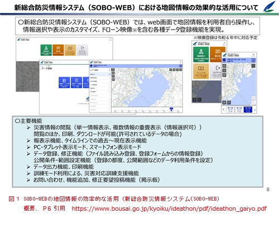
Task: Expand the highlighted first layer list item
Action: pyautogui.click(x=100, y=74)
